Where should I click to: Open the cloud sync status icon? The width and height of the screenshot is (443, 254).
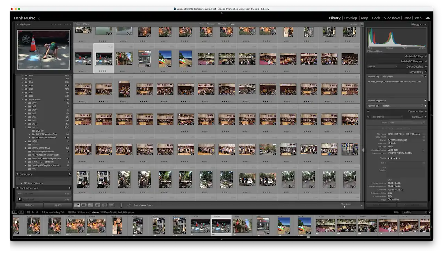click(x=428, y=18)
